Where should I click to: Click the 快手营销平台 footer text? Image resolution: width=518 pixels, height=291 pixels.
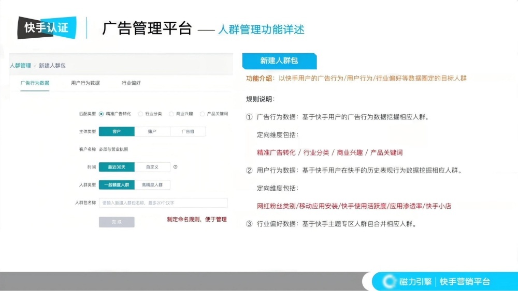point(465,282)
